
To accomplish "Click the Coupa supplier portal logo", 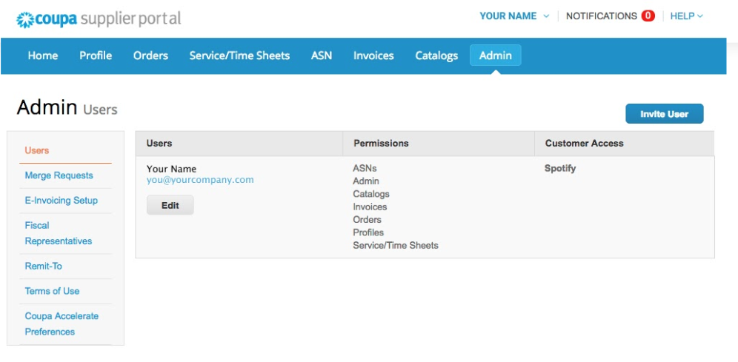I will click(99, 19).
